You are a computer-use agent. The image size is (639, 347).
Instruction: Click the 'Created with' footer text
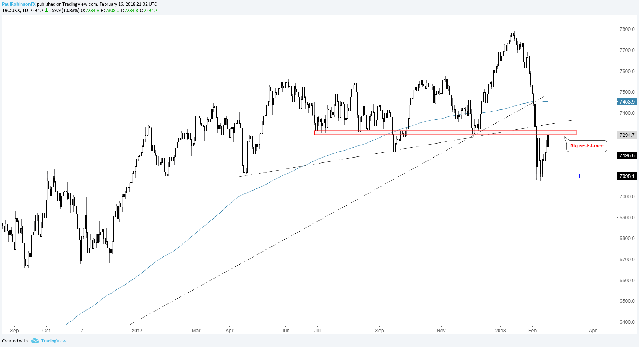click(15, 341)
